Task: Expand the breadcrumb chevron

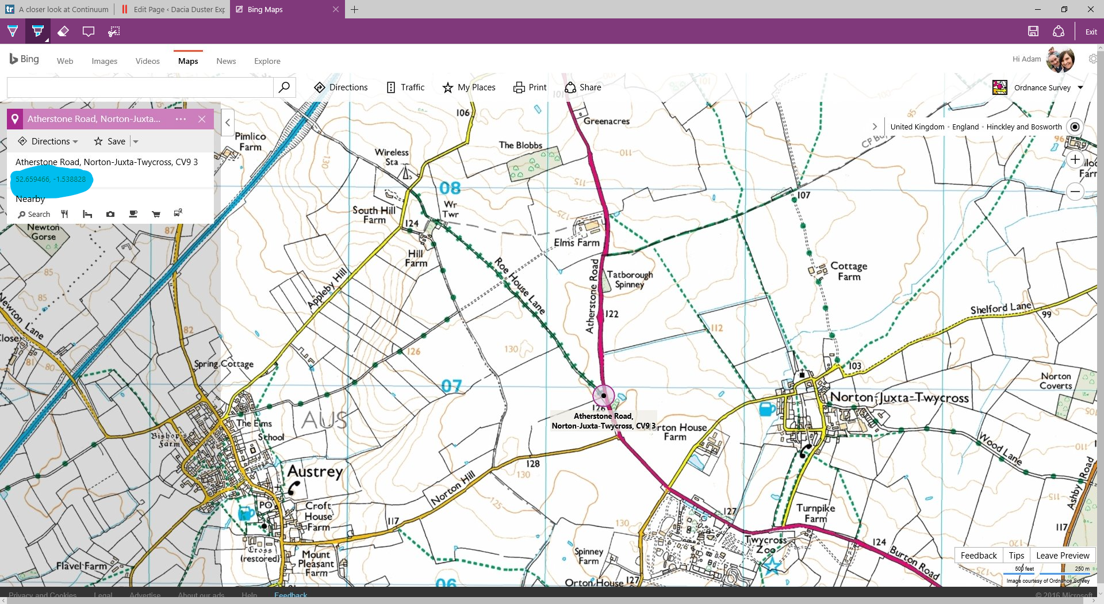Action: click(875, 127)
